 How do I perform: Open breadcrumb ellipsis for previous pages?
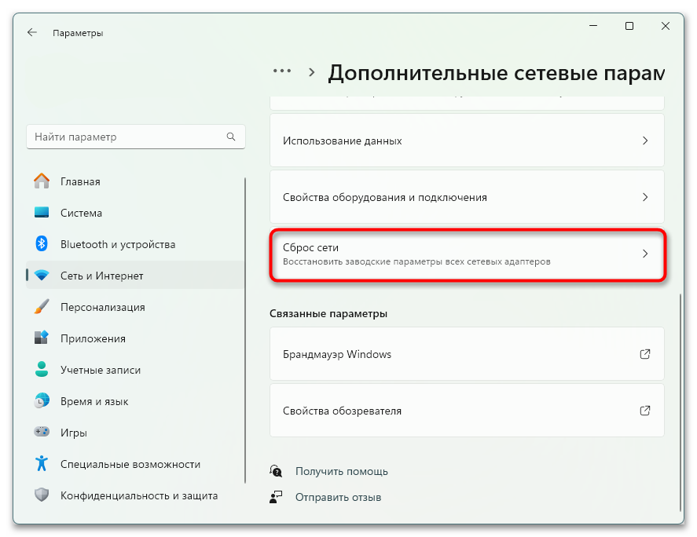point(282,71)
